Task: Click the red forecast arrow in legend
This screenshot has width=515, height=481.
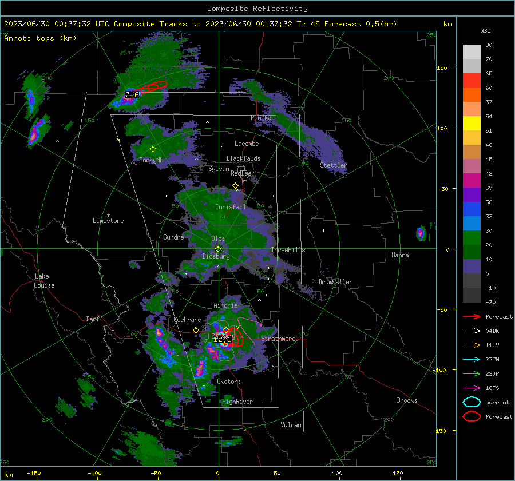Action: tap(472, 316)
